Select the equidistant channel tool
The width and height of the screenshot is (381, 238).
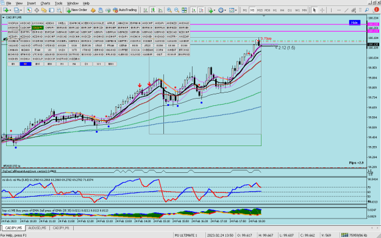pyautogui.click(x=354, y=10)
